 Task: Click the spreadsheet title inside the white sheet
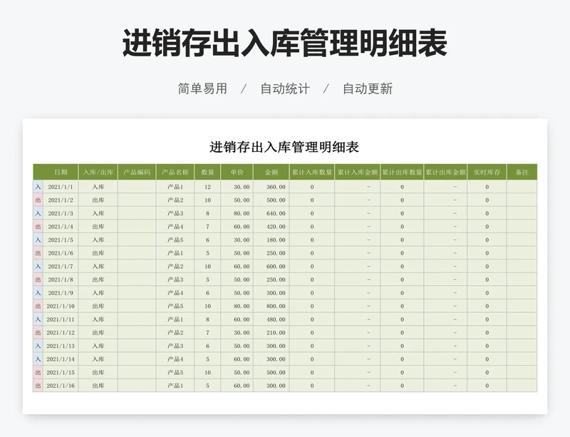click(284, 147)
